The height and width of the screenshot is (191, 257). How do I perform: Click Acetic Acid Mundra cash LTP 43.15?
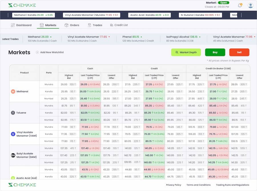coord(90,170)
